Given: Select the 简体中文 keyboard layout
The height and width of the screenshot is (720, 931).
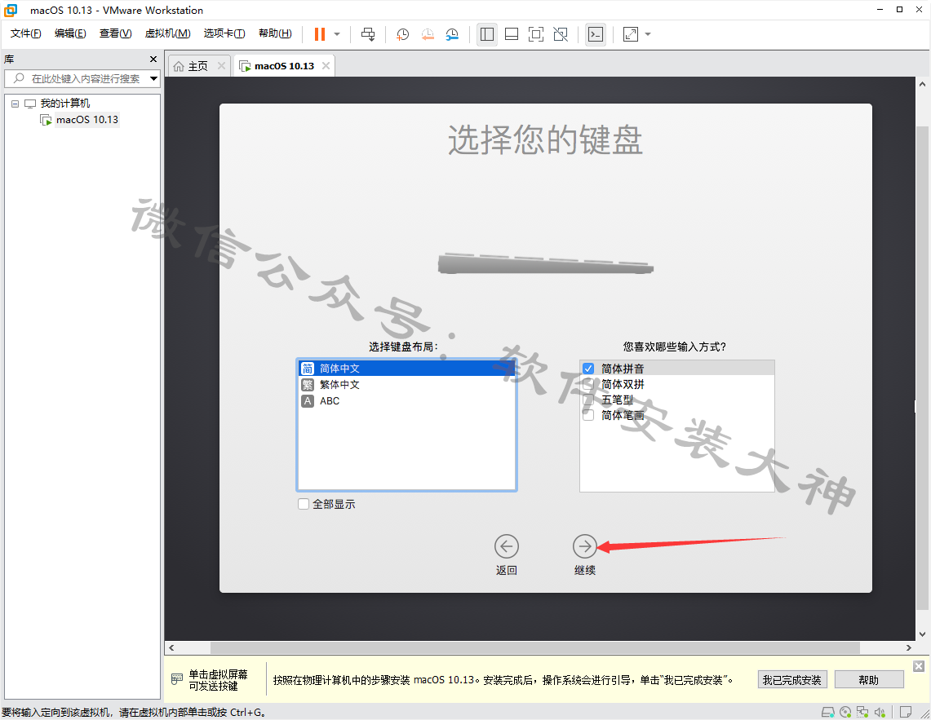Looking at the screenshot, I should (x=406, y=369).
